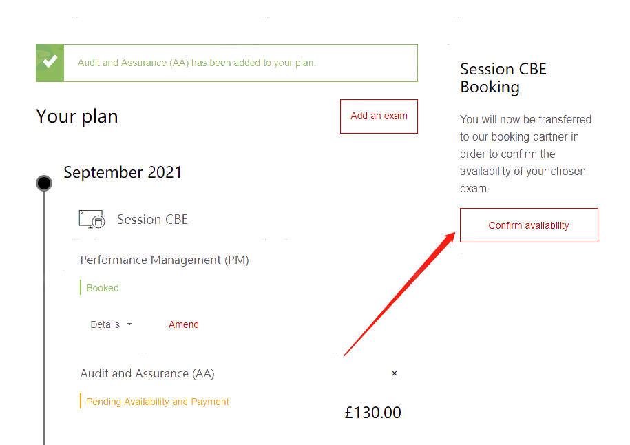Expand the Details dropdown arrow
This screenshot has width=630, height=445.
coord(129,324)
